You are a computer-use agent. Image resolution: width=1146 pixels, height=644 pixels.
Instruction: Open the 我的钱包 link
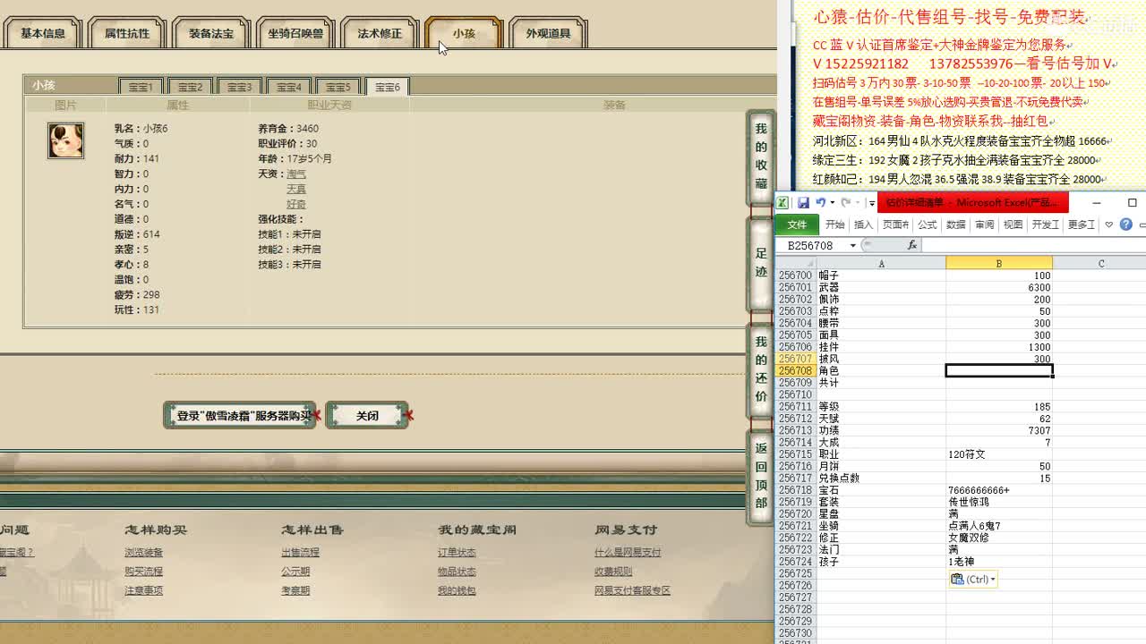click(457, 590)
